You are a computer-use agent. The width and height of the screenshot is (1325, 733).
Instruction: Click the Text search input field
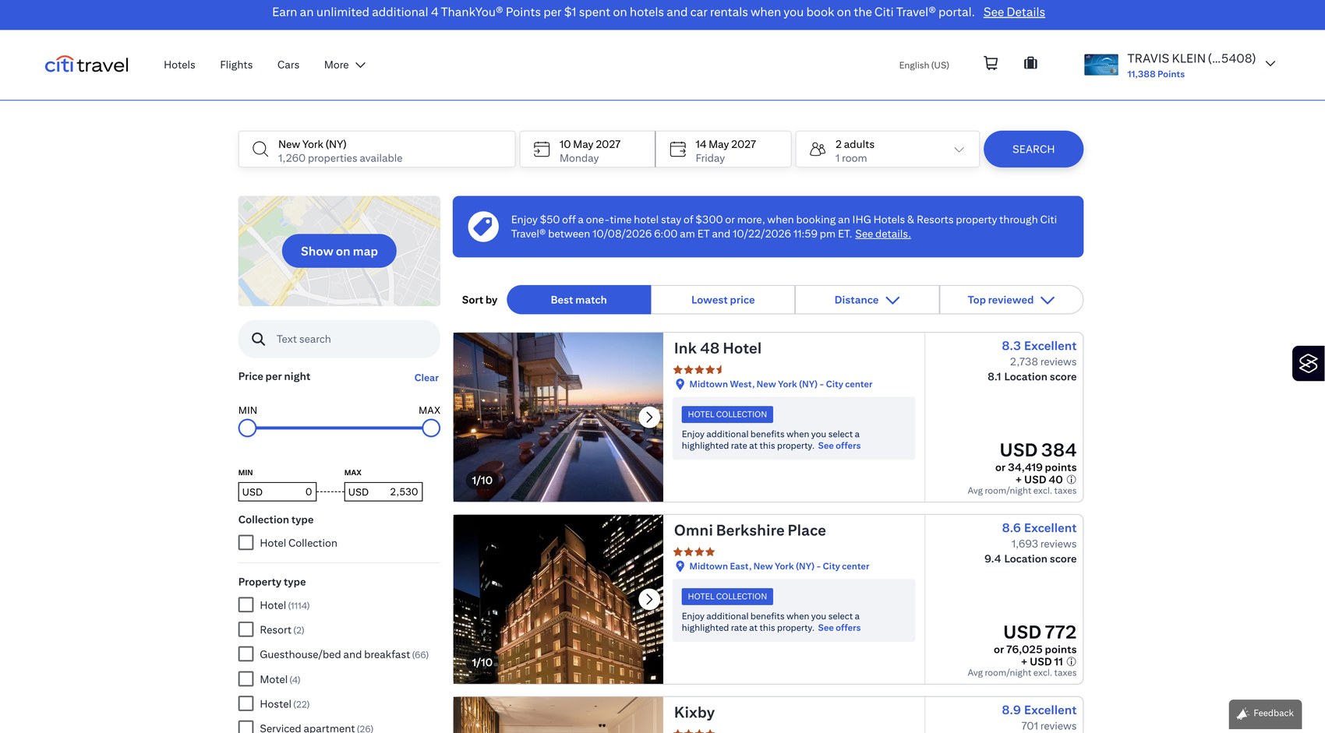[339, 339]
